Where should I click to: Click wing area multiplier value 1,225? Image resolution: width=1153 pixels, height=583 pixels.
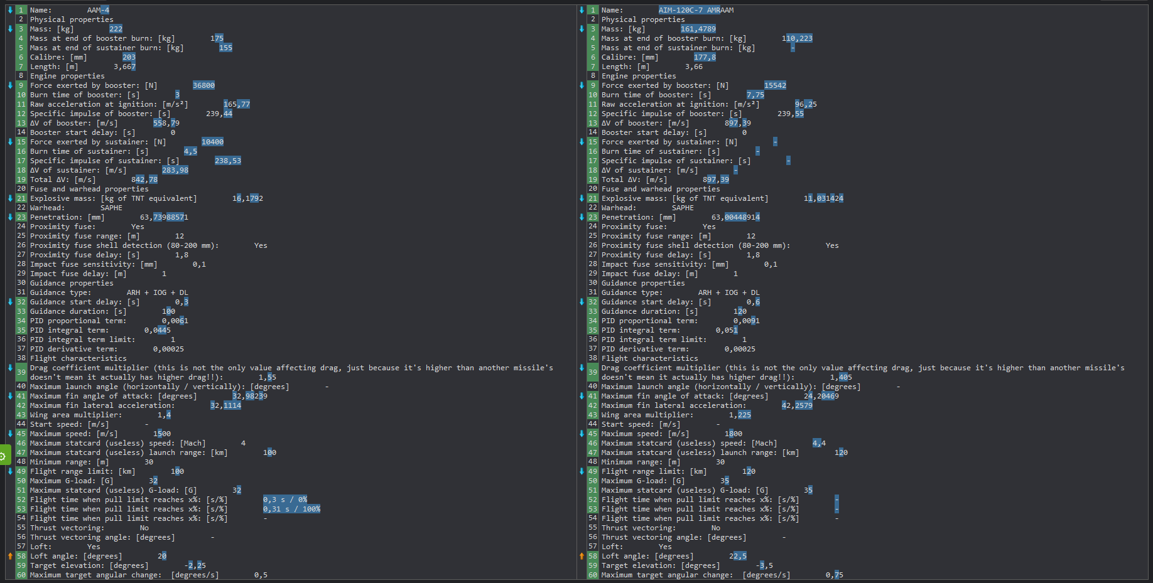click(740, 415)
